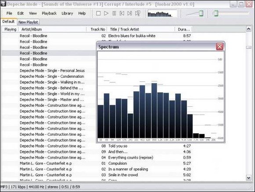Start playback with the Play button
Viewport: 255px width, 192px height.
coord(106,13)
